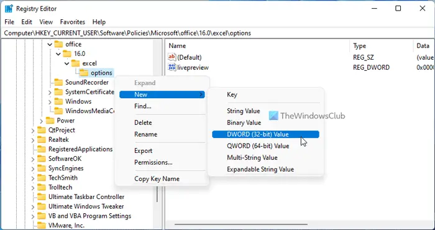Collapse the 16.0 tree node
Viewport: 435px width, 230px height.
pyautogui.click(x=58, y=54)
